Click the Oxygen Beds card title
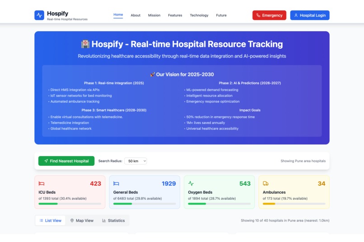Image resolution: width=364 pixels, height=242 pixels. pyautogui.click(x=200, y=192)
